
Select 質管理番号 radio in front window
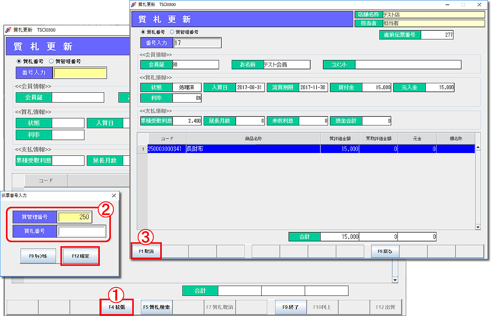tap(172, 32)
